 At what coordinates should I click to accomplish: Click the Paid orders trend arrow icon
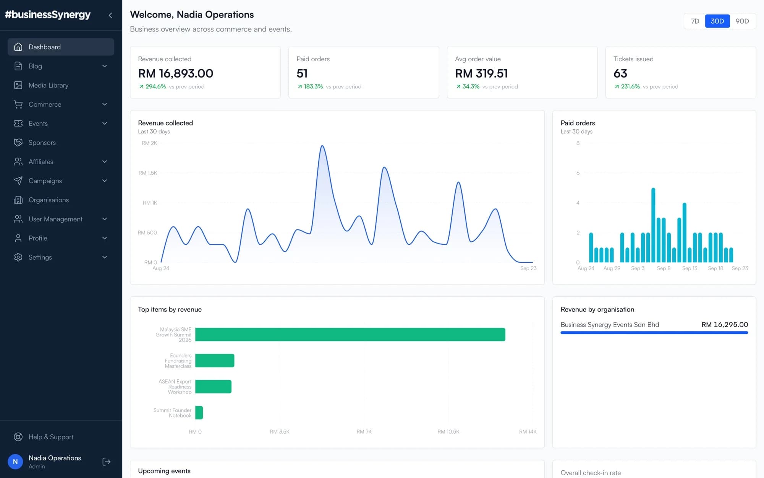point(300,86)
